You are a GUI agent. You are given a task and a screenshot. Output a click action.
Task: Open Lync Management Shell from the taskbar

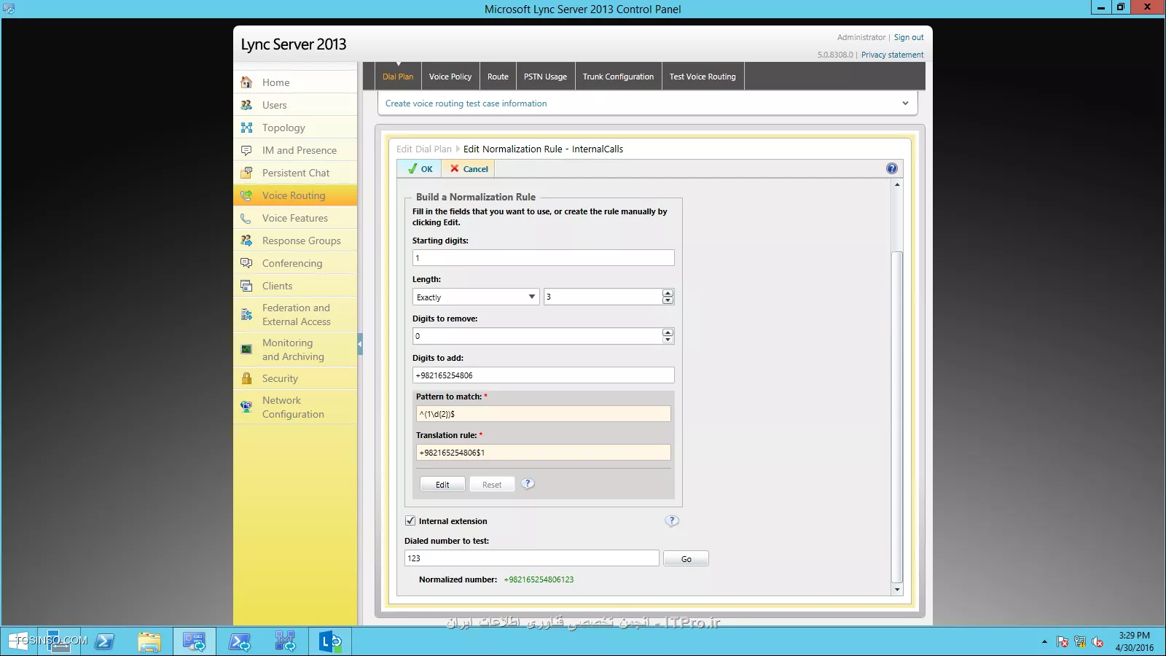240,641
